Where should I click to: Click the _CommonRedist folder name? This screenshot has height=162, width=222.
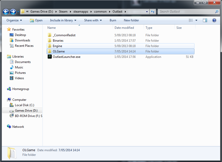(64, 35)
